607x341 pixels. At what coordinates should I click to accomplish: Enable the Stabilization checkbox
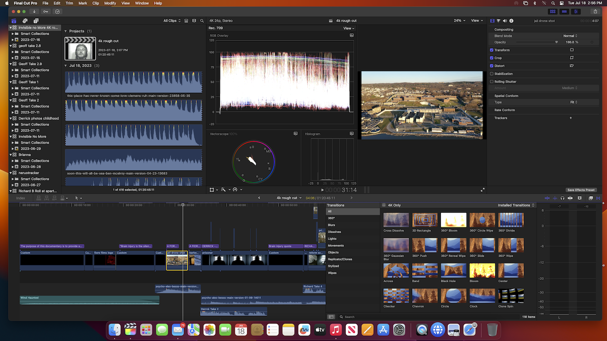coord(492,74)
